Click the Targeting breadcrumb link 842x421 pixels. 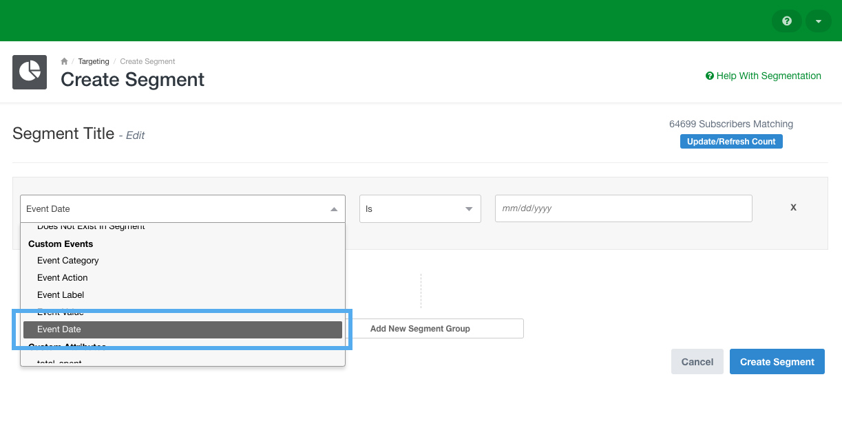[x=93, y=61]
